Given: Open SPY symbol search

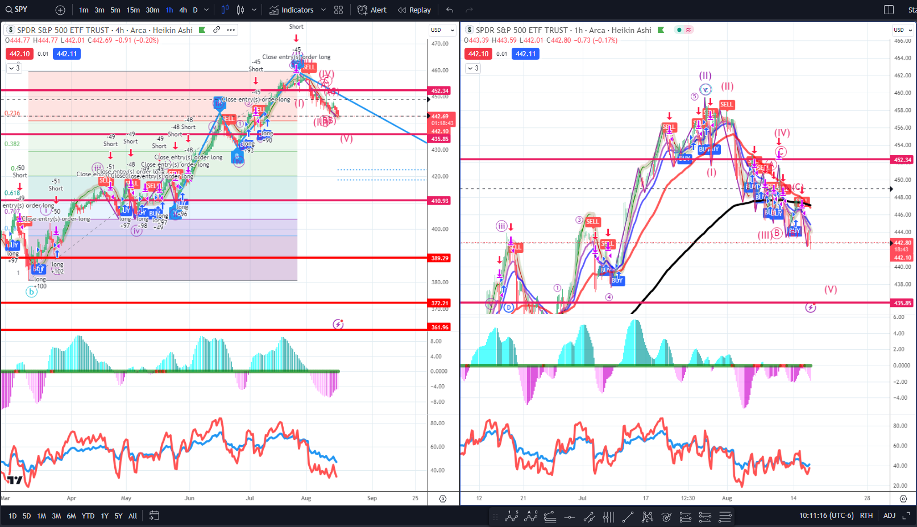Looking at the screenshot, I should click(x=17, y=10).
